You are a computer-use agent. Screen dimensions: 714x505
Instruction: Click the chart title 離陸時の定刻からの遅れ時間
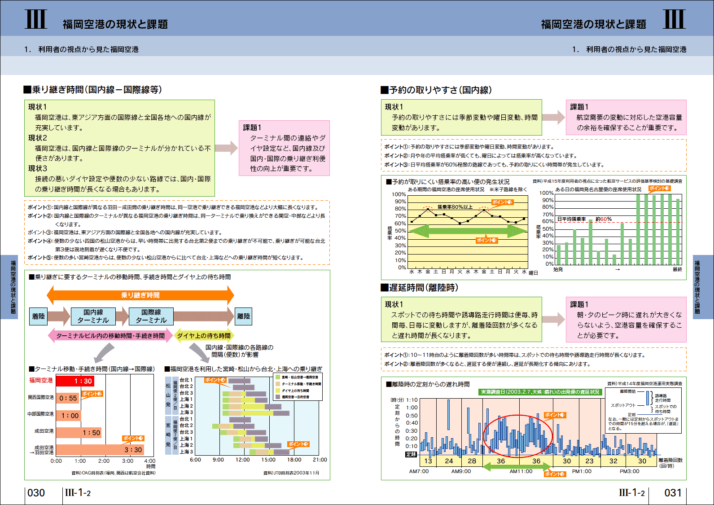428,384
